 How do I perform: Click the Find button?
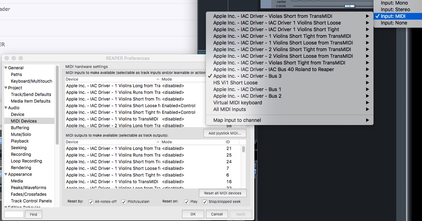pyautogui.click(x=33, y=214)
